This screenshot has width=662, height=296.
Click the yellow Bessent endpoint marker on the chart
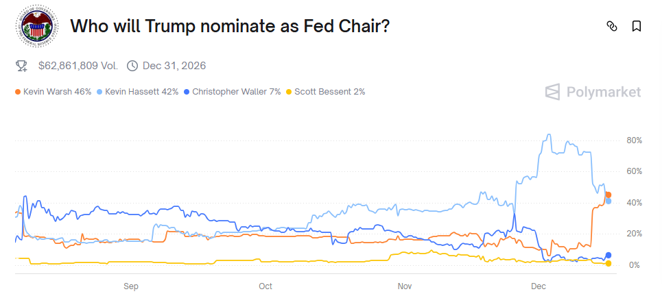tap(608, 264)
